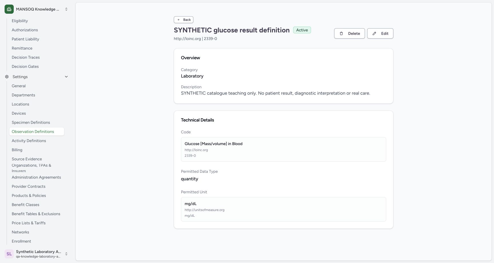494x263 pixels.
Task: Open Activity Definitions
Action: (29, 141)
